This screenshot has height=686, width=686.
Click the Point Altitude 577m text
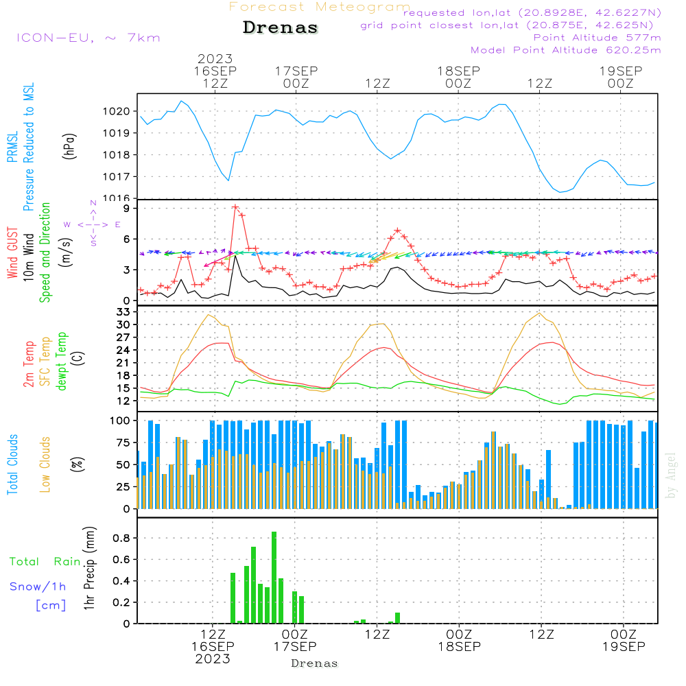tap(597, 38)
